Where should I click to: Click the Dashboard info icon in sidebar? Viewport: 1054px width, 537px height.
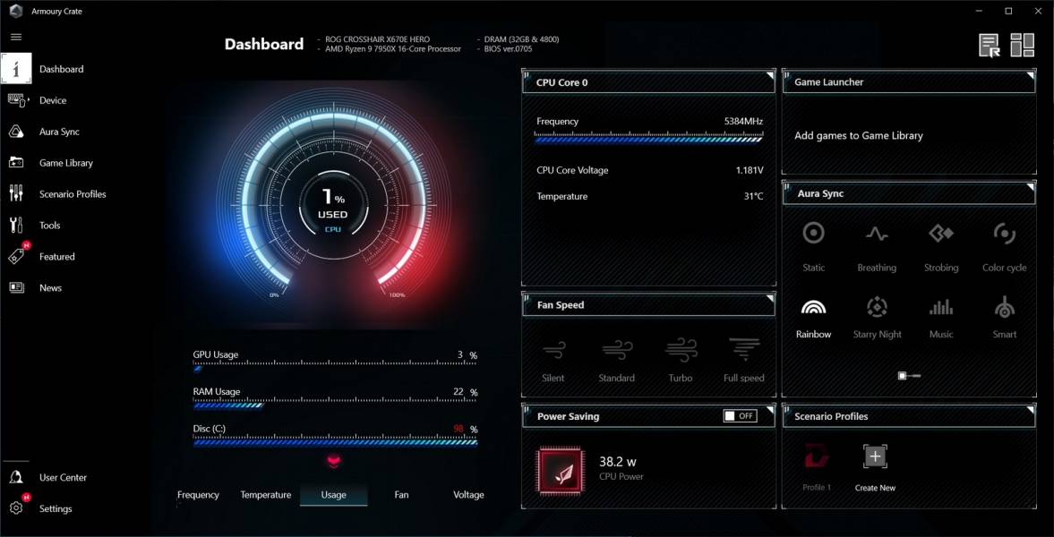16,69
